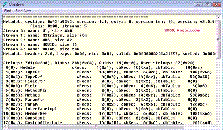The image size is (223, 130).
Task: Click the 'Field' row with index 4(0x4)
Action: click(106, 86)
